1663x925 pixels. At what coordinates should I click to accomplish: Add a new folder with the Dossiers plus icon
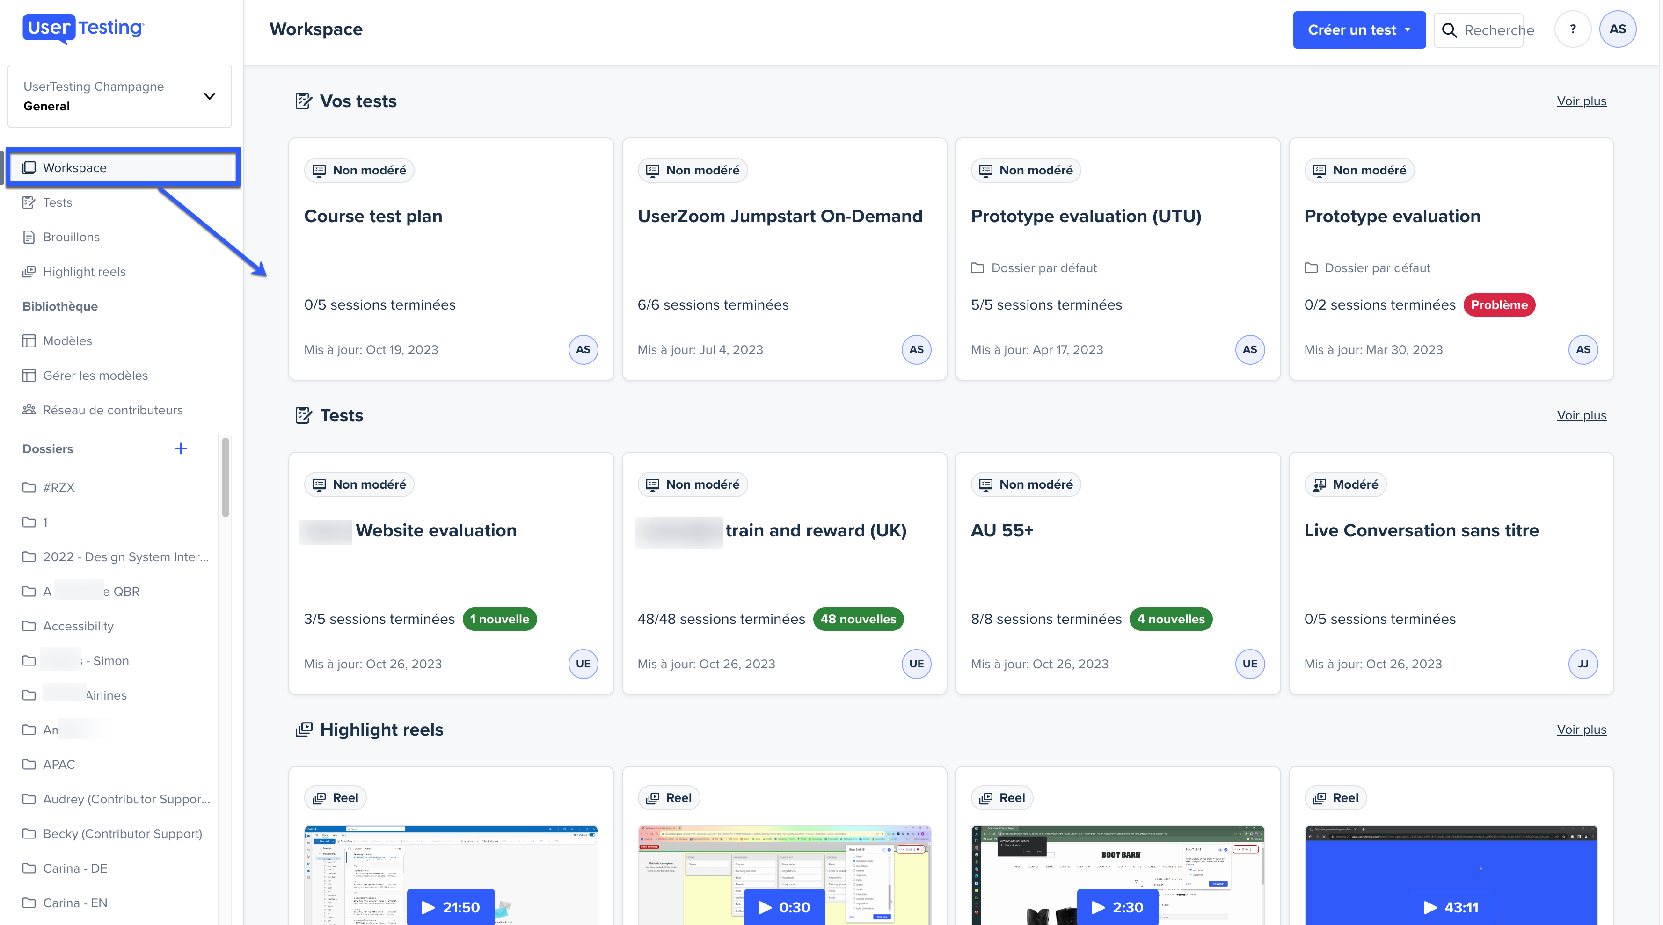click(181, 449)
